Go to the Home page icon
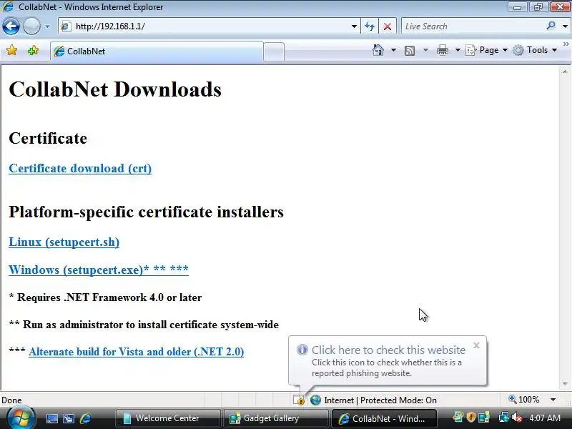The height and width of the screenshot is (429, 572). pyautogui.click(x=378, y=50)
